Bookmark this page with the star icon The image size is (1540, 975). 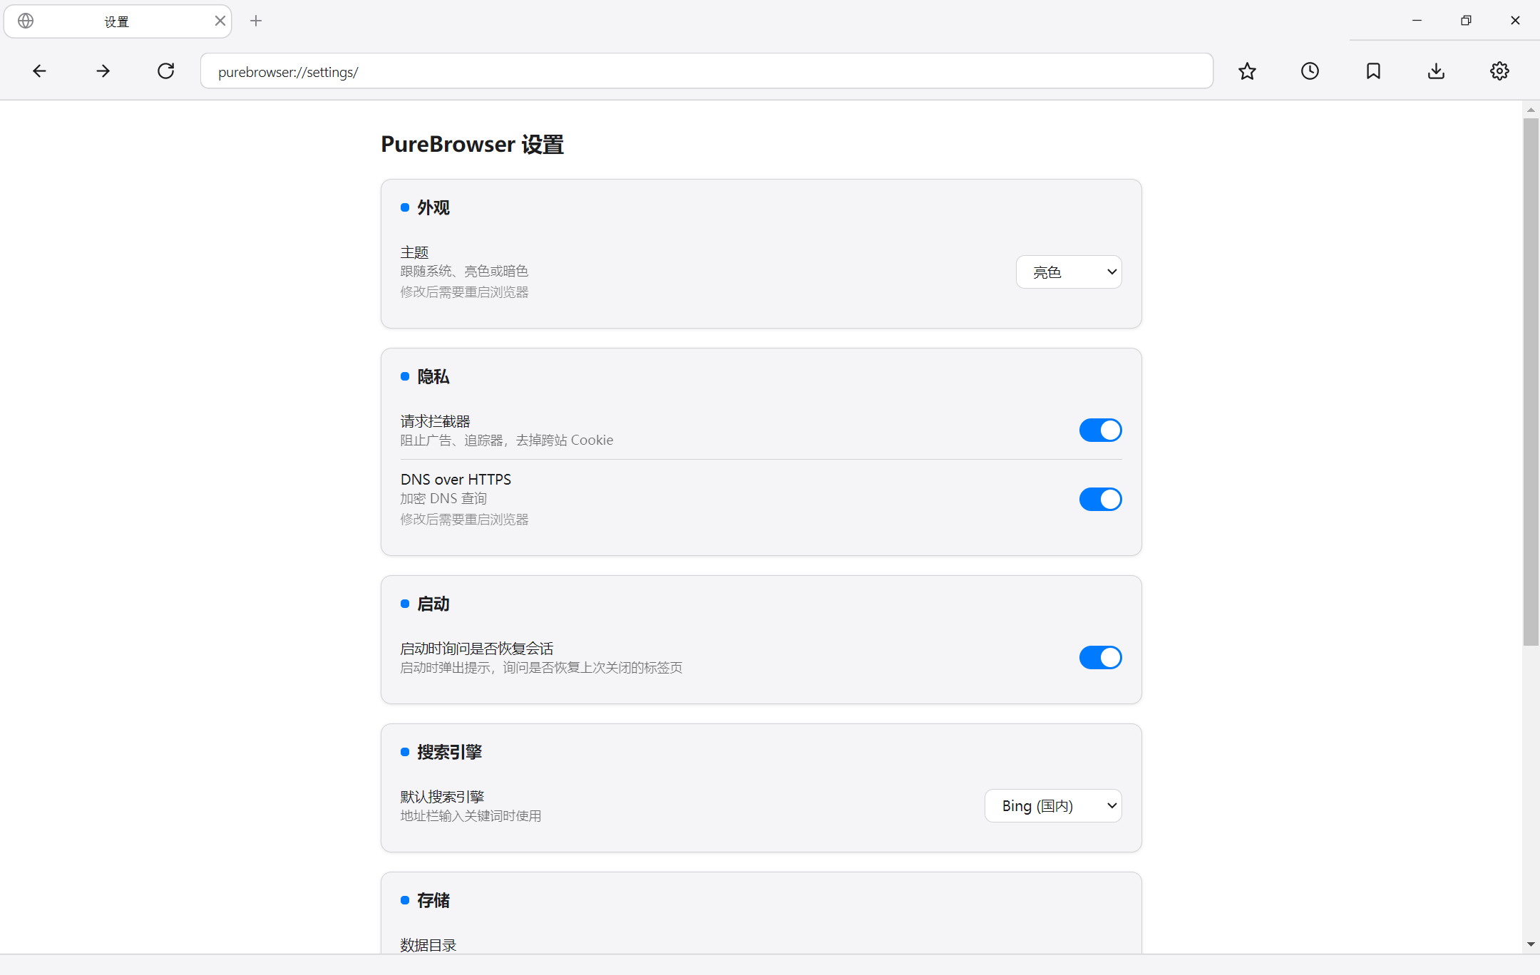[1247, 71]
